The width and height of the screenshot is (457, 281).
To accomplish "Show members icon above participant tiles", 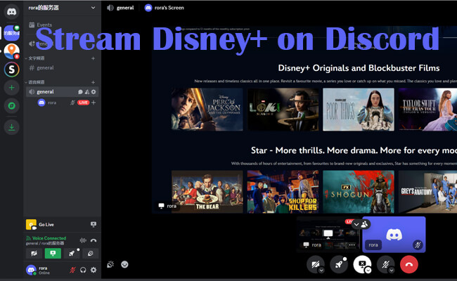I will coord(364,224).
